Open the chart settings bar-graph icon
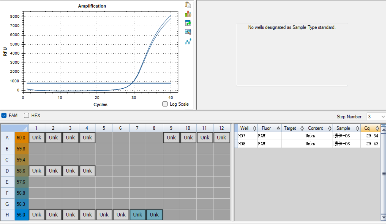The image size is (386, 224). pos(188,14)
